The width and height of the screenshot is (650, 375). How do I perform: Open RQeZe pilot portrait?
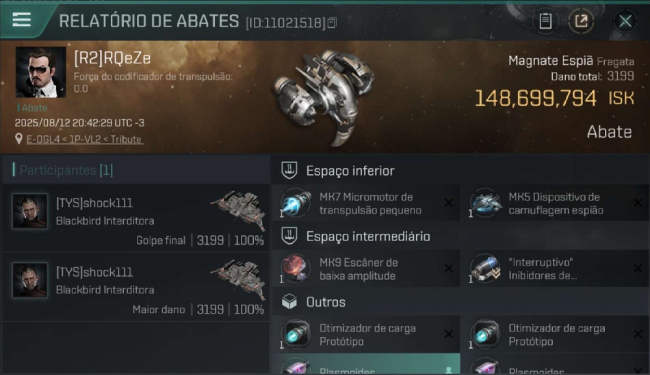click(40, 72)
